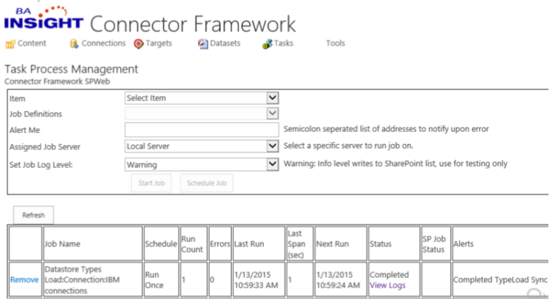Click the Refresh button

[33, 215]
